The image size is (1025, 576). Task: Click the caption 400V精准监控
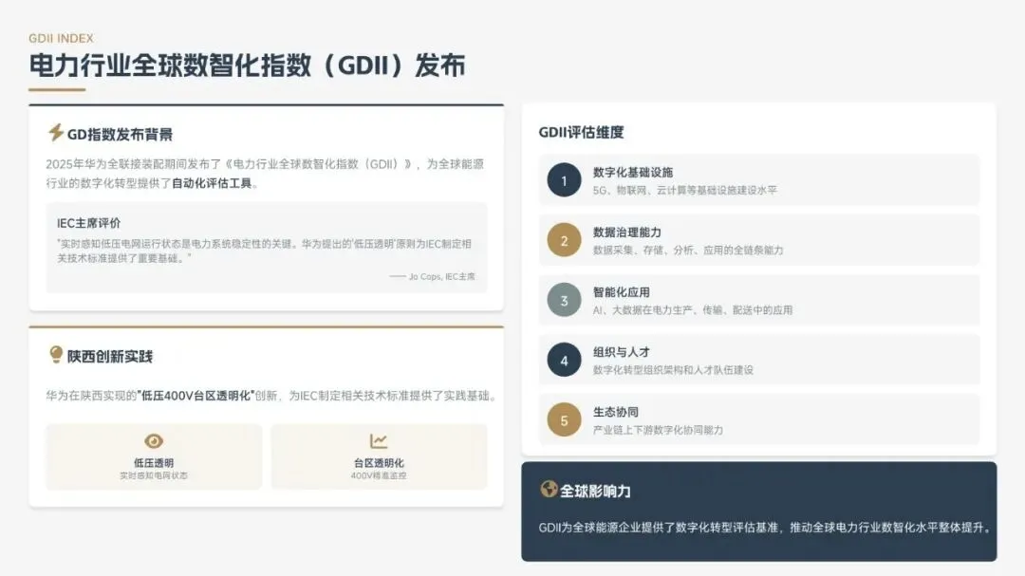[379, 475]
